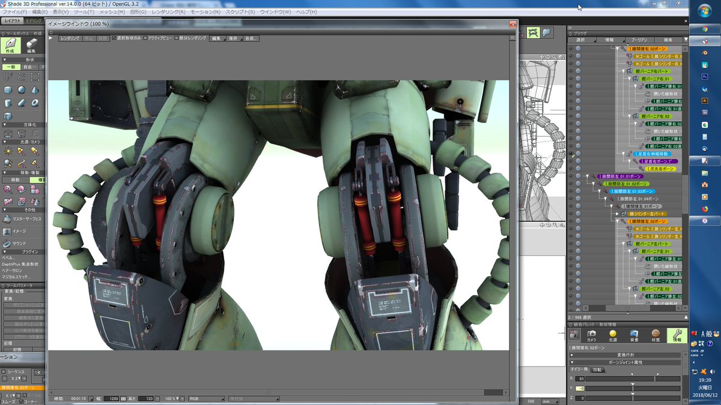Choose the rectangle drawing tool
This screenshot has width=721, height=405.
tap(34, 76)
